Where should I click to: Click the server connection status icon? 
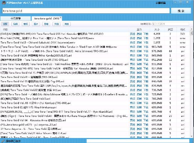pyautogui.click(x=3, y=141)
